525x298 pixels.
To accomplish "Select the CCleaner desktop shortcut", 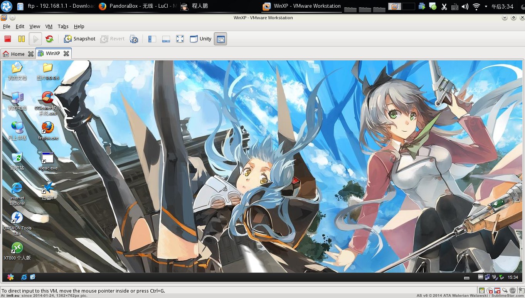I will pyautogui.click(x=48, y=104).
